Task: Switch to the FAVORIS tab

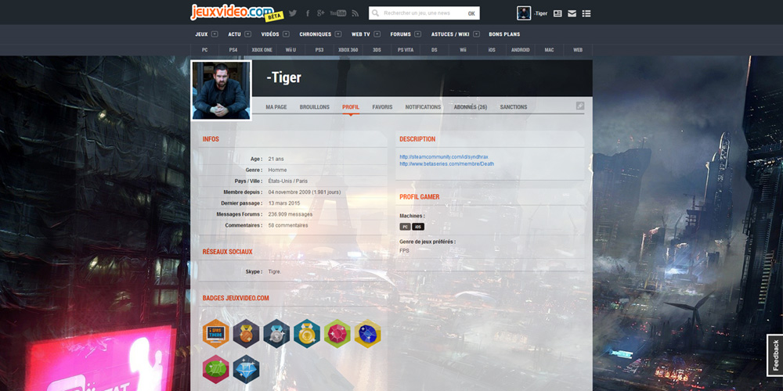Action: coord(383,107)
